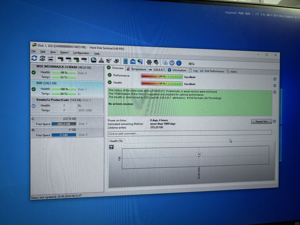
Task: Click the Health 100 % bar in Overview
Action: pos(162,84)
